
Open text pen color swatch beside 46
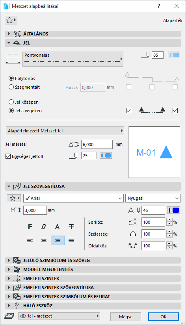pos(173,210)
